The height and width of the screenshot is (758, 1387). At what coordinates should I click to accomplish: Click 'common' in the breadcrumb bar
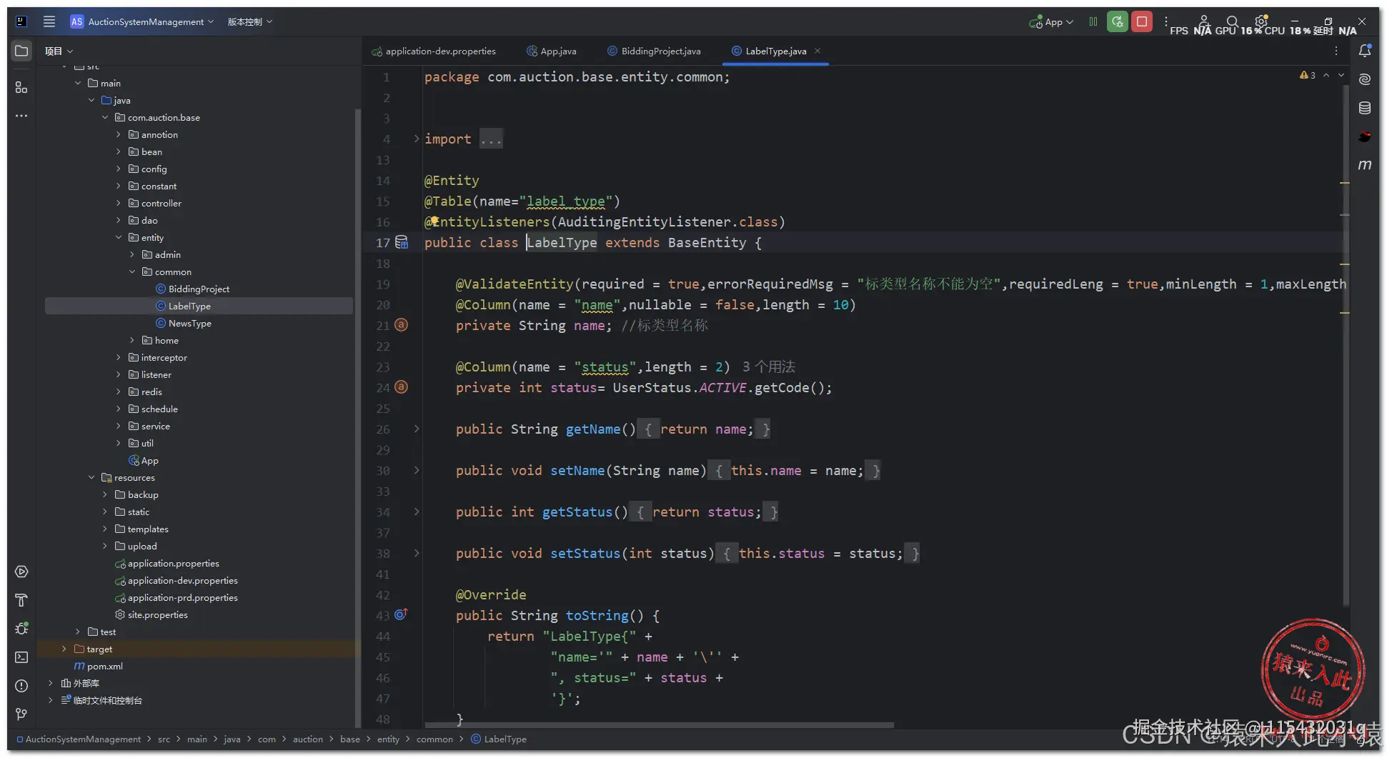[434, 739]
